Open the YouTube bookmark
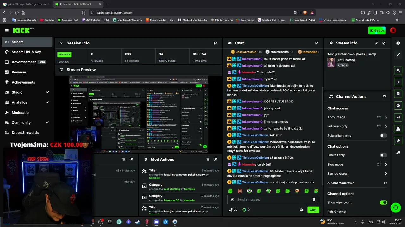The image size is (405, 227). point(47,20)
